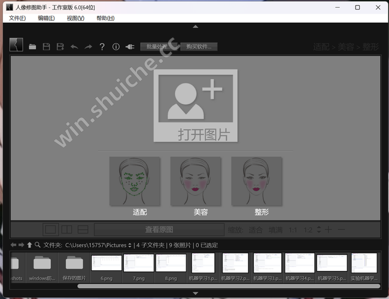Expand the folder path dropdown
Screen dimensions: 389x299
(130, 245)
